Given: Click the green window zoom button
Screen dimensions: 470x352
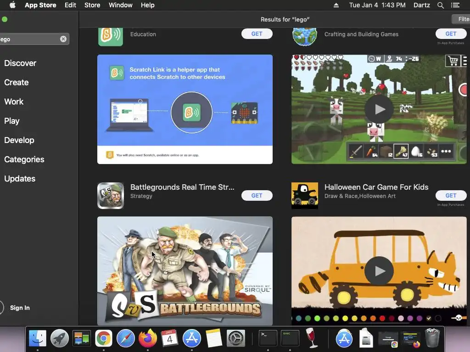Looking at the screenshot, I should click(x=5, y=19).
